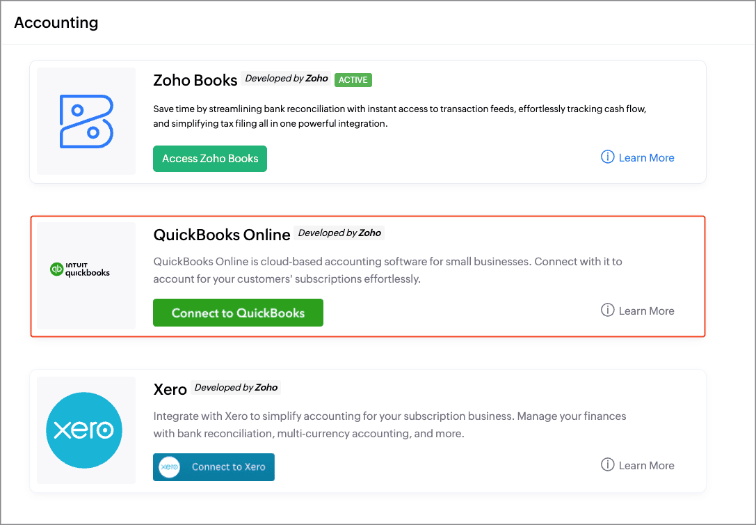The image size is (756, 525).
Task: Select the QuickBooks Online heading
Action: tap(222, 235)
